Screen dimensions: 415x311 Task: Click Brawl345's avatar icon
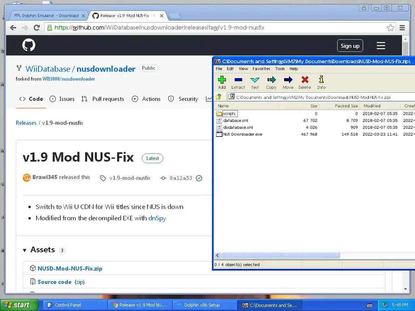27,177
